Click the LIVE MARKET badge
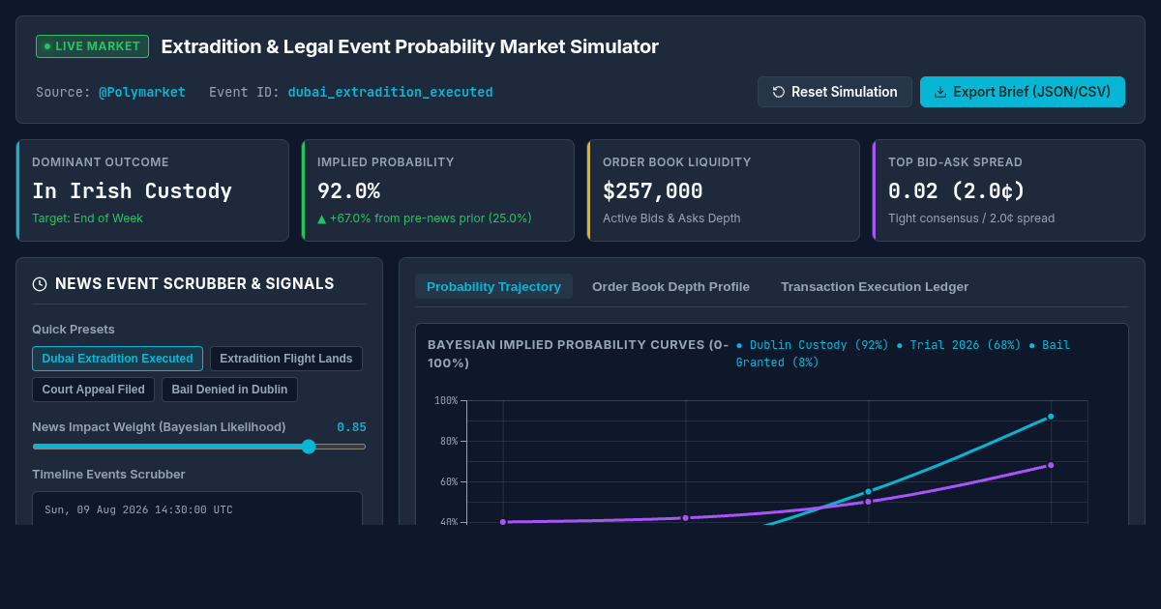The height and width of the screenshot is (609, 1161). 92,46
